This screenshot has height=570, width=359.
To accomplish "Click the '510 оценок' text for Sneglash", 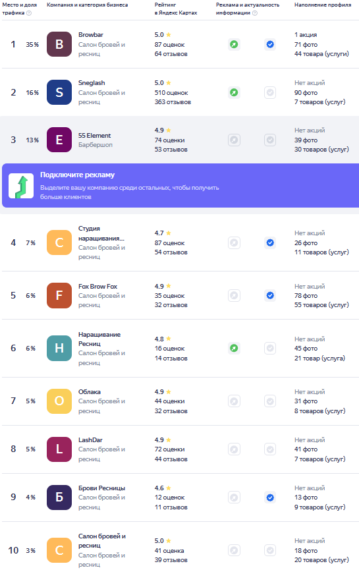I will [171, 93].
